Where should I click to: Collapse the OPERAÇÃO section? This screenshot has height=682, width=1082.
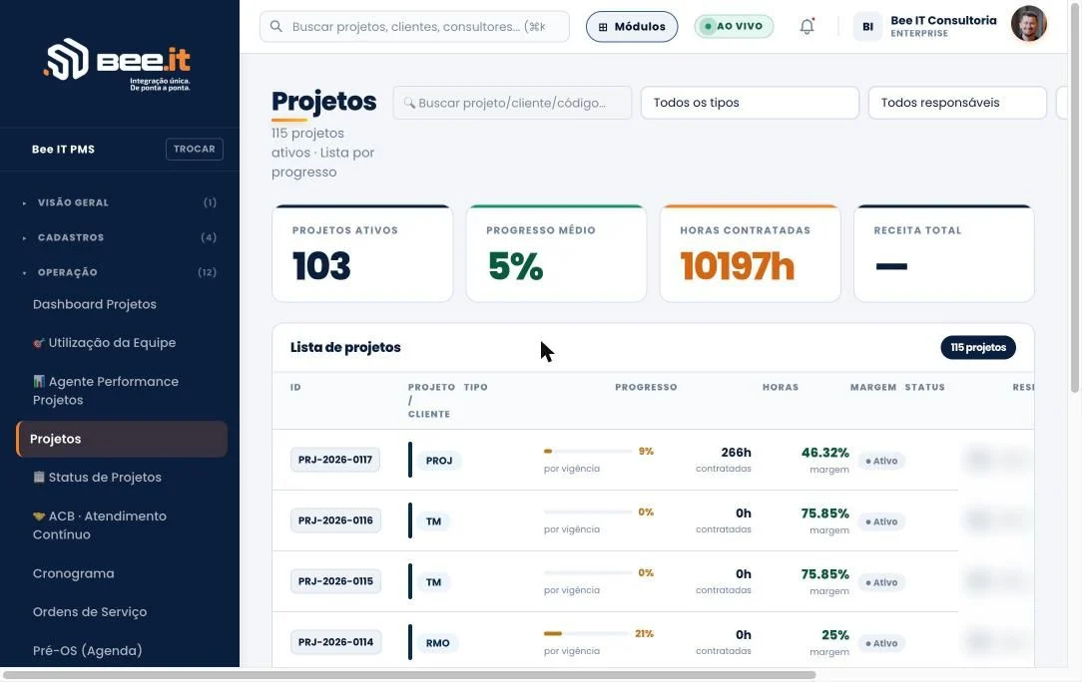tap(120, 272)
